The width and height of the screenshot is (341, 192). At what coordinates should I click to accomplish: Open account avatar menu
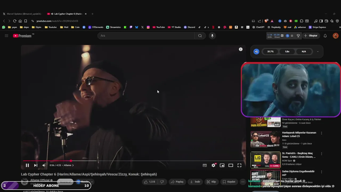pos(336,36)
